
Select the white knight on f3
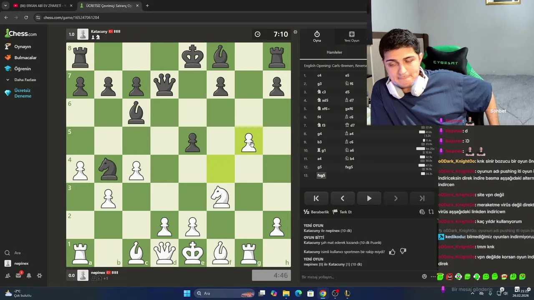221,197
